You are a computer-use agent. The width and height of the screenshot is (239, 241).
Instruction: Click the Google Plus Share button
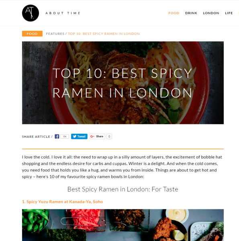pyautogui.click(x=97, y=137)
